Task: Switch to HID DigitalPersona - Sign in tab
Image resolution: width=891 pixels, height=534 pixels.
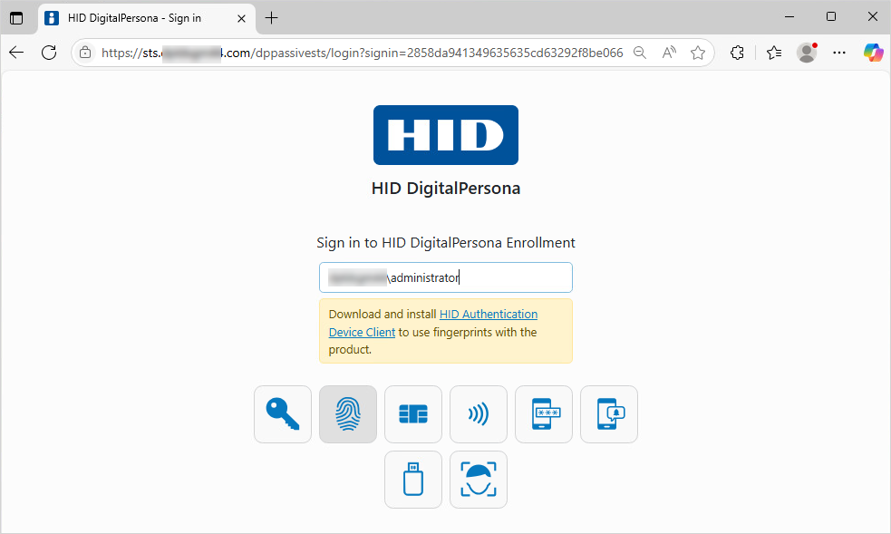Action: 145,17
